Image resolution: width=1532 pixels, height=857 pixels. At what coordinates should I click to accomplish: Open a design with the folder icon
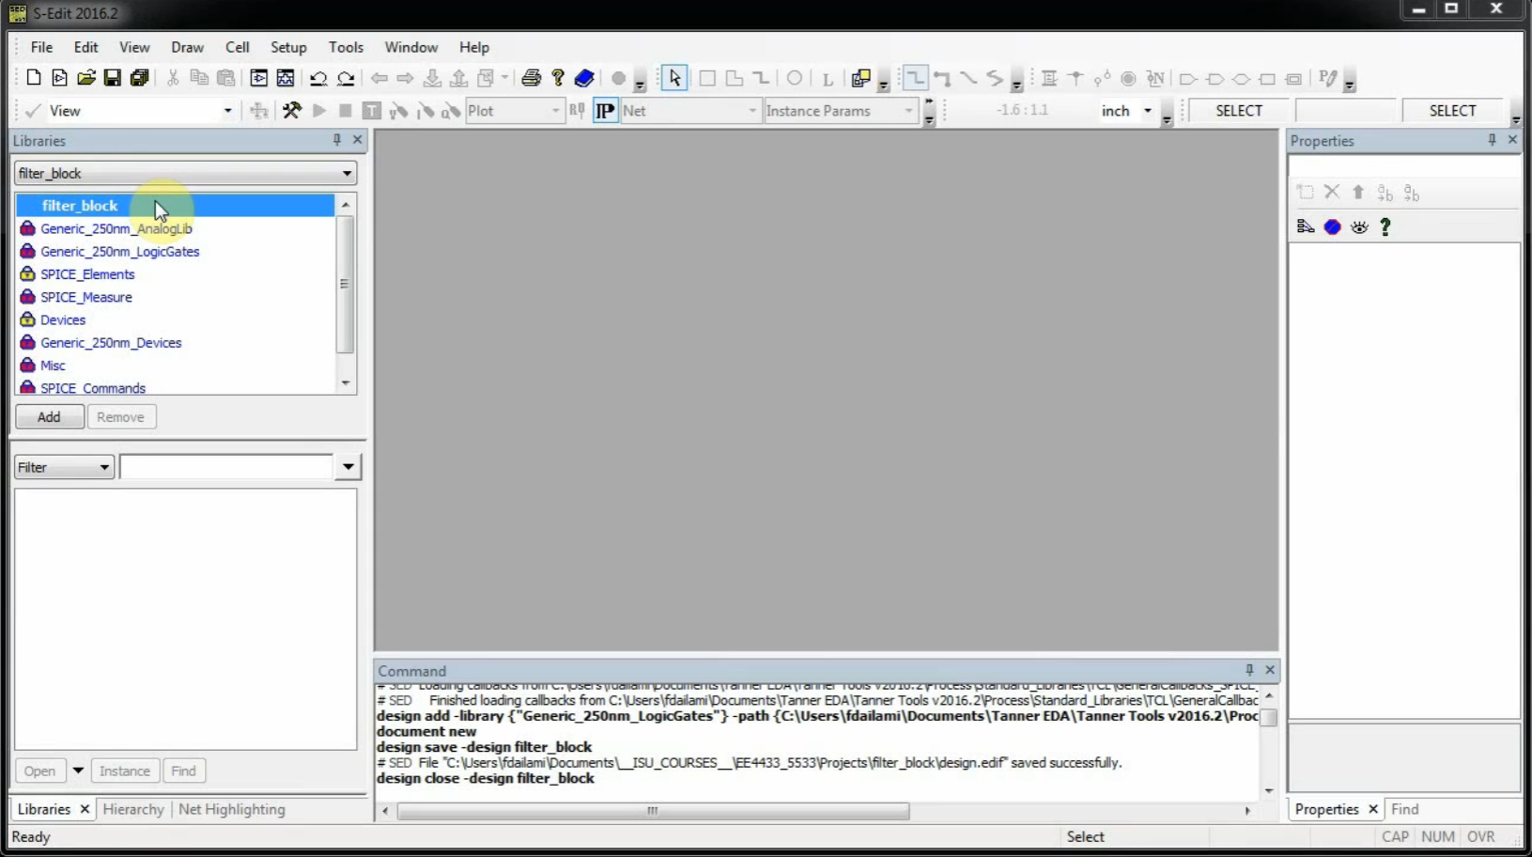86,78
